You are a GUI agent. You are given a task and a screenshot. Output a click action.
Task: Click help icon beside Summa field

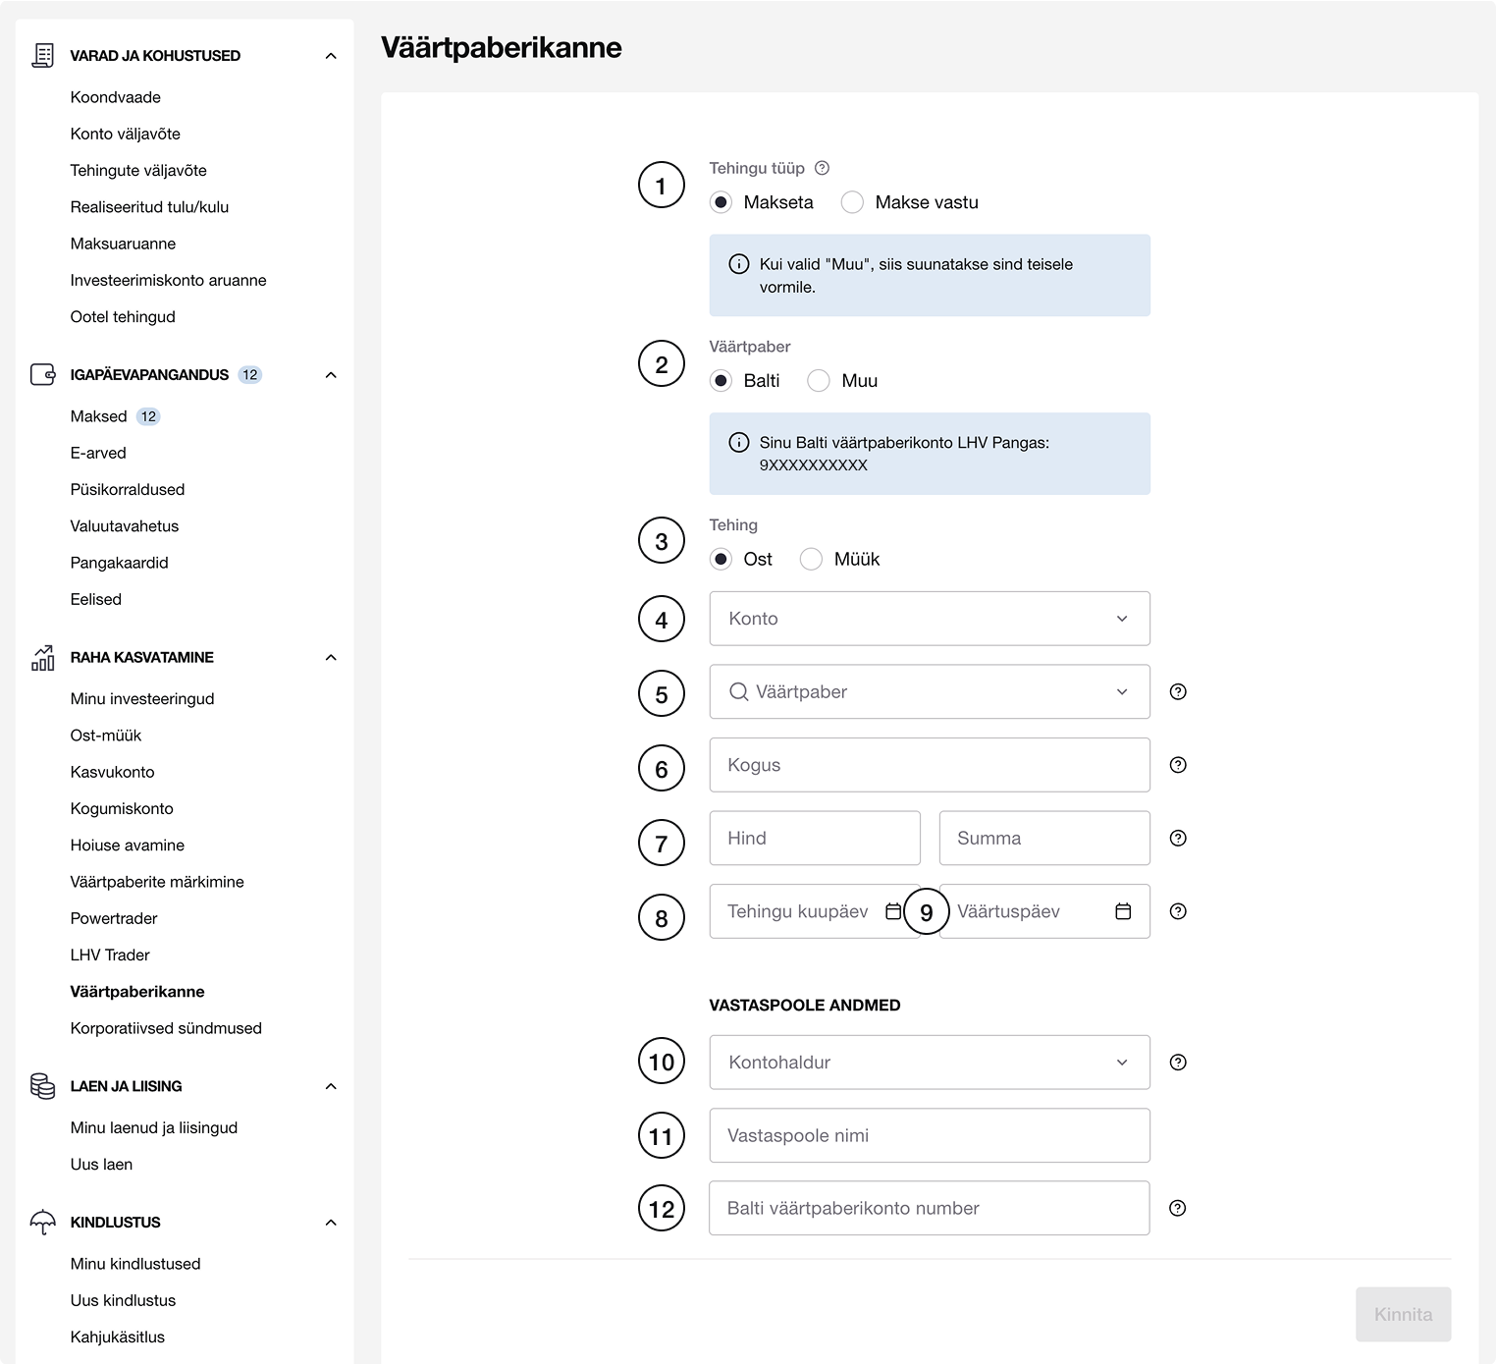click(1178, 838)
